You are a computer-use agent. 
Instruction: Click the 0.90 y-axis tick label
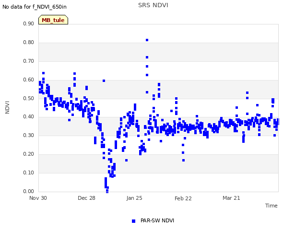pos(29,23)
